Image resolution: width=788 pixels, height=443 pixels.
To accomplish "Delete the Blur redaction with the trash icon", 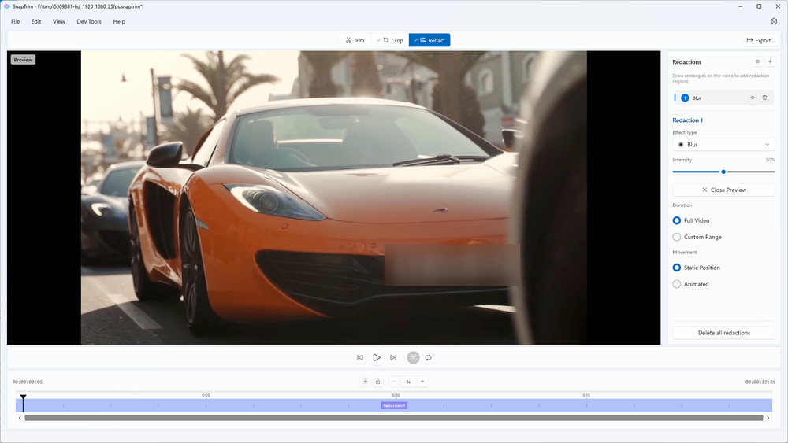I will coord(764,98).
